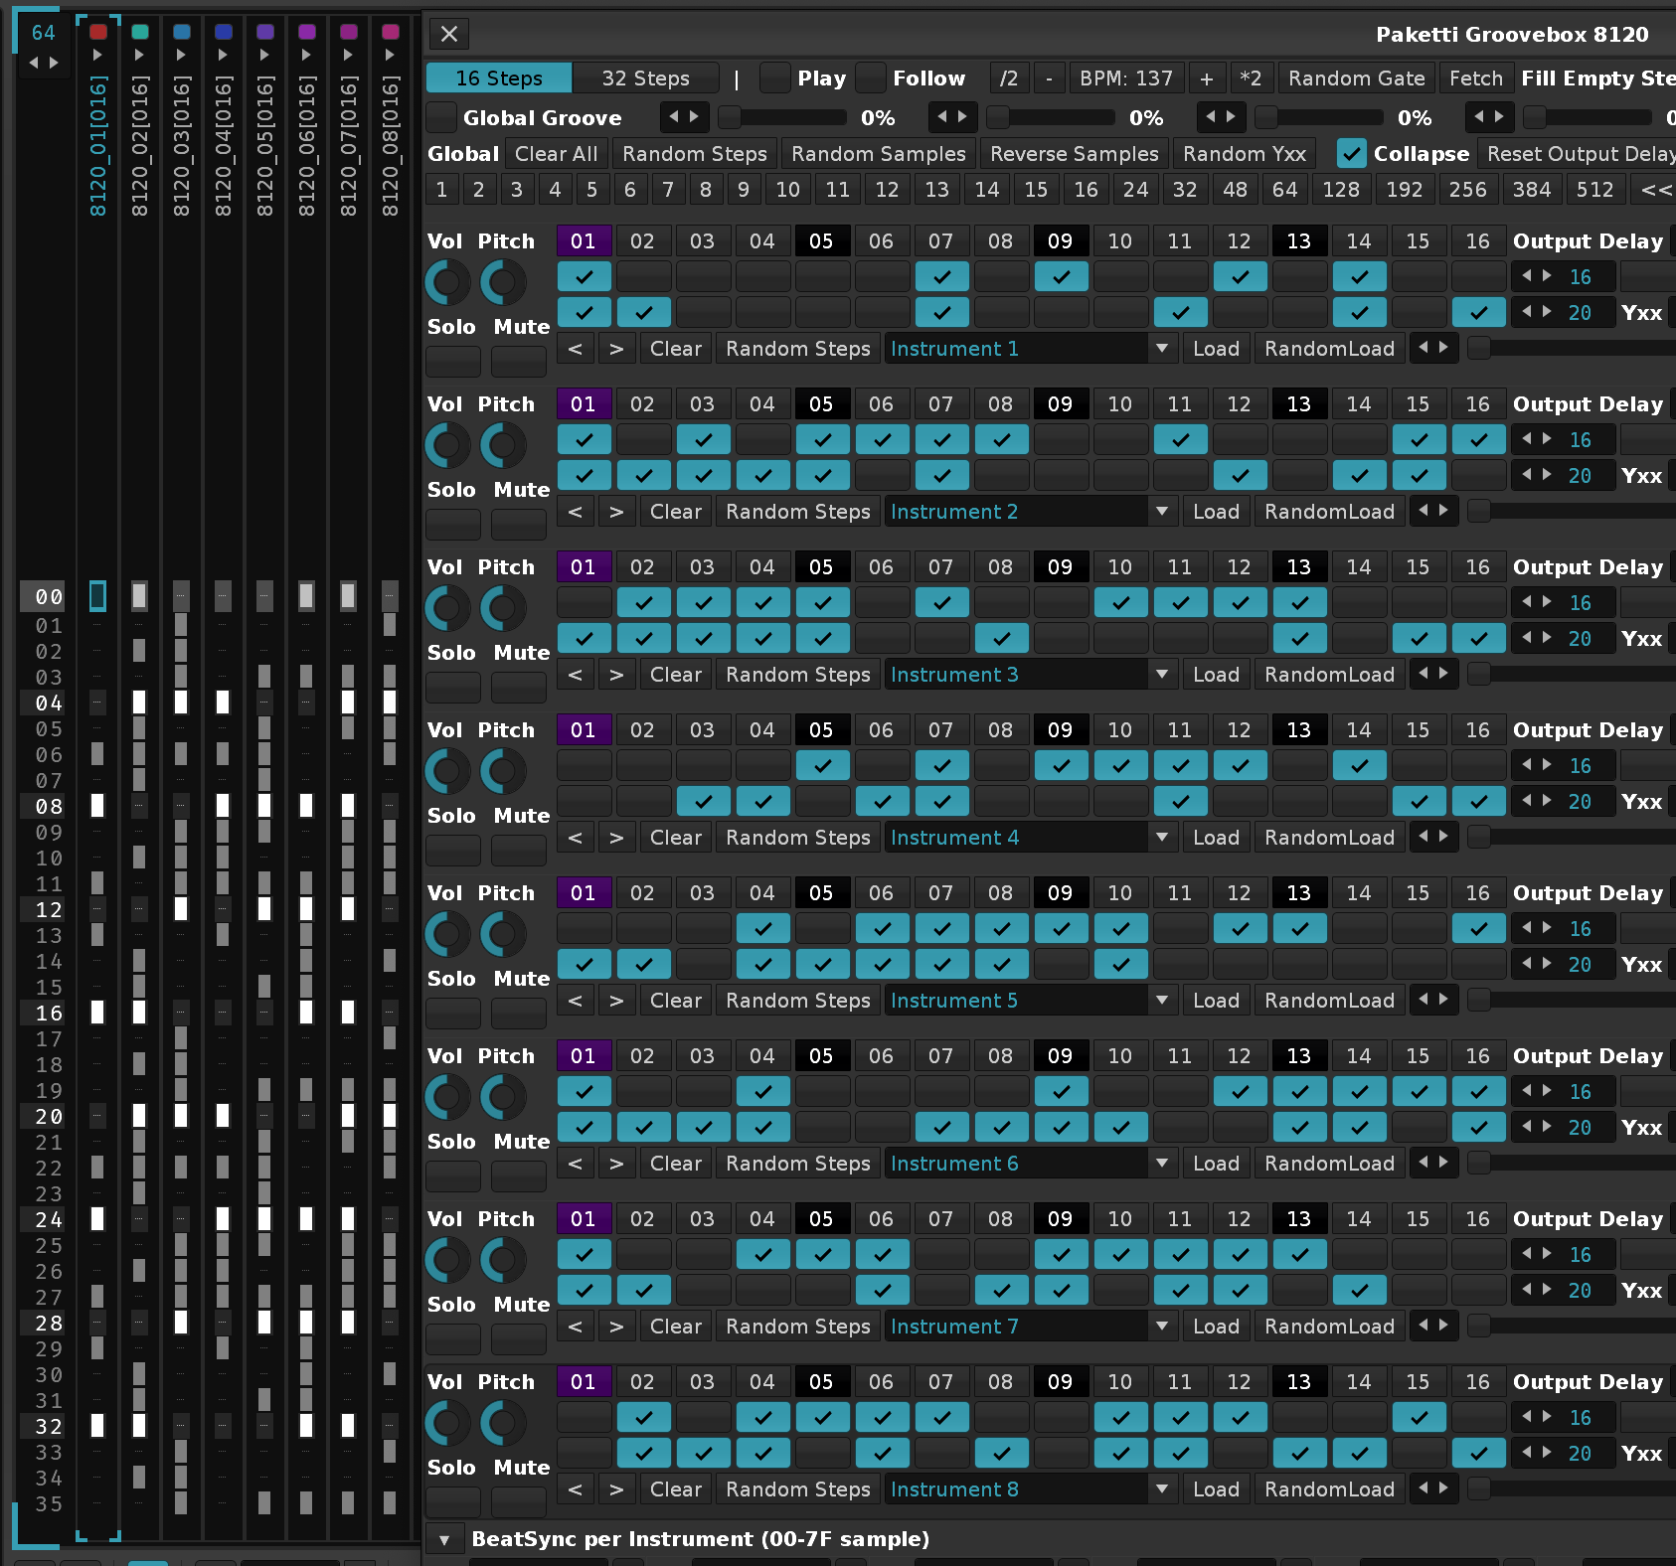Expand the BeatSync per Instrument section

(444, 1539)
